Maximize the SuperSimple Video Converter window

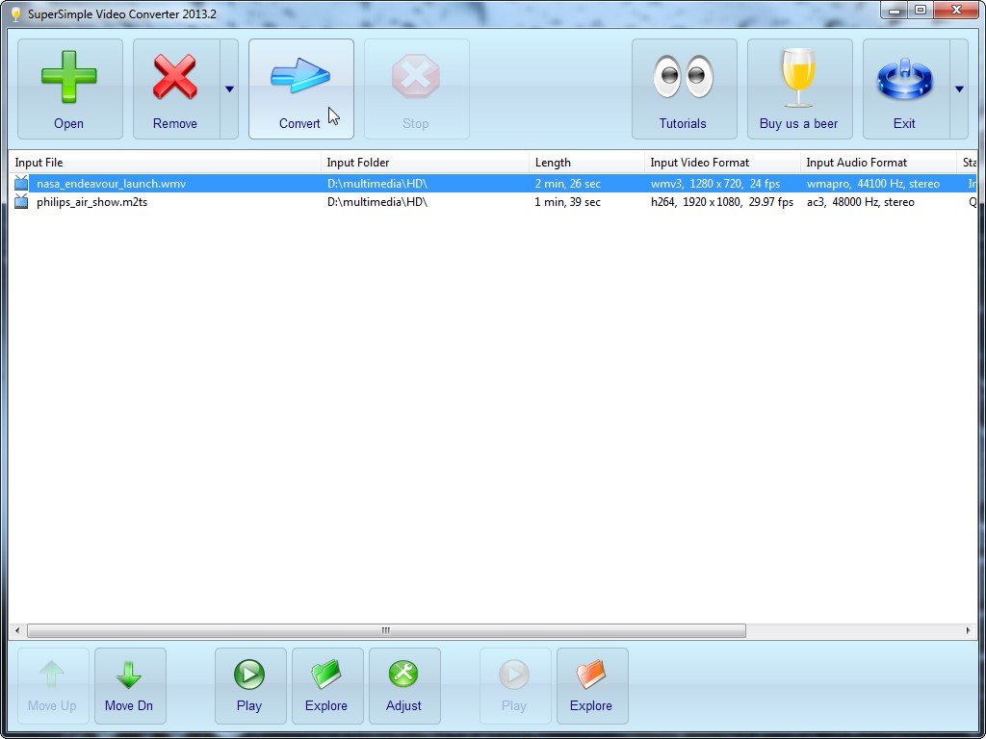920,10
